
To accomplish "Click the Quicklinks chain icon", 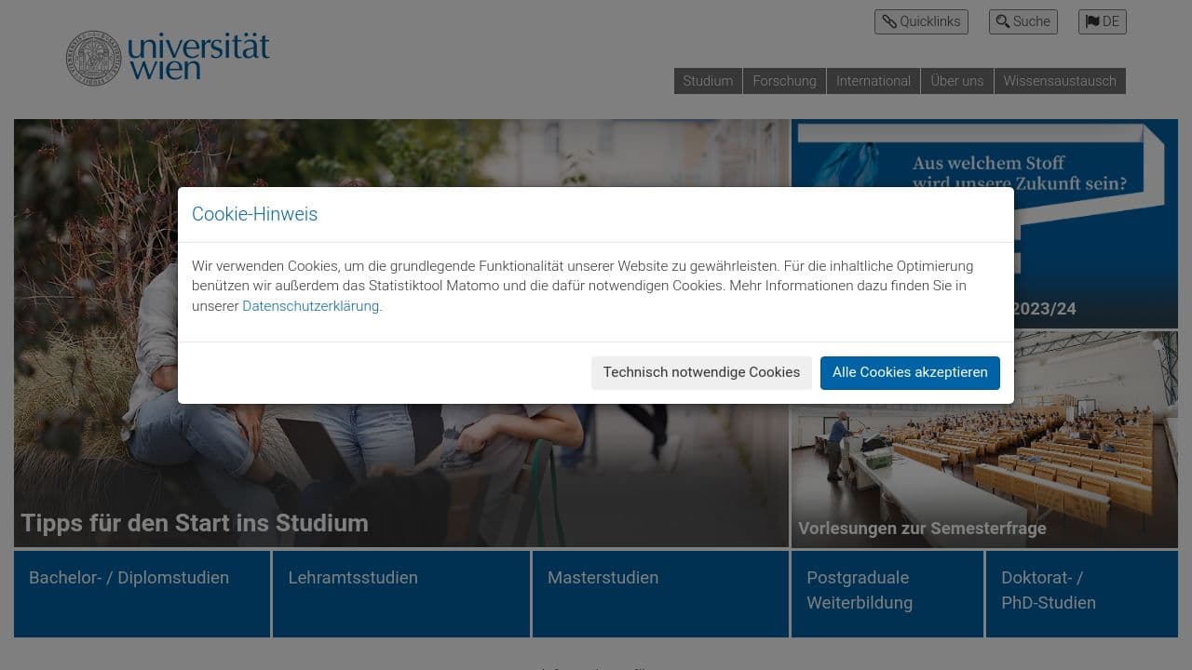I will pos(891,21).
